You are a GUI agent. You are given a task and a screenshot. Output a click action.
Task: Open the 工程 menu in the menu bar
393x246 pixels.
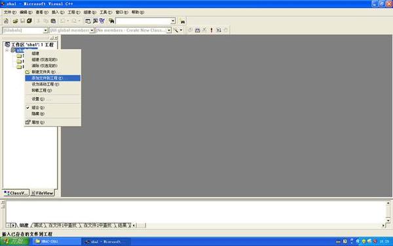coord(73,12)
